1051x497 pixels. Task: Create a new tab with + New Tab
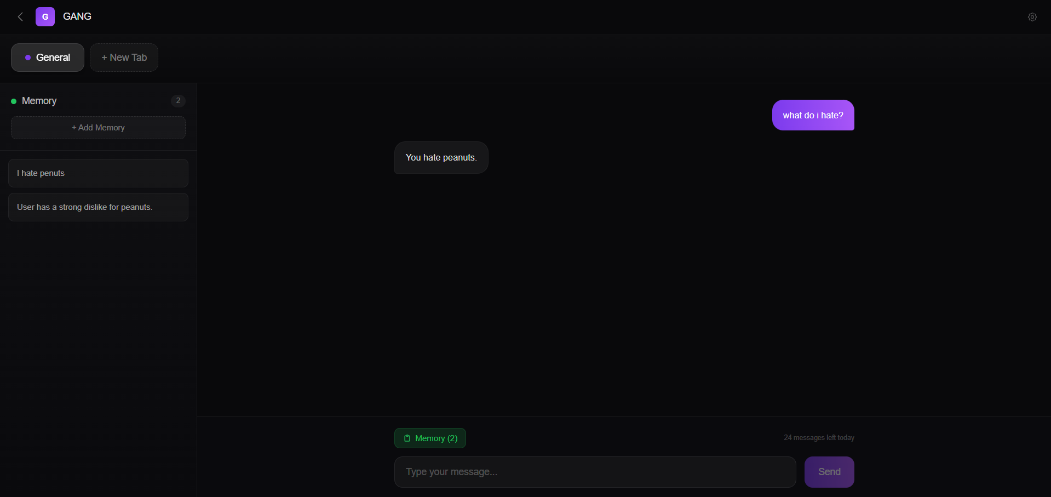[x=124, y=58]
